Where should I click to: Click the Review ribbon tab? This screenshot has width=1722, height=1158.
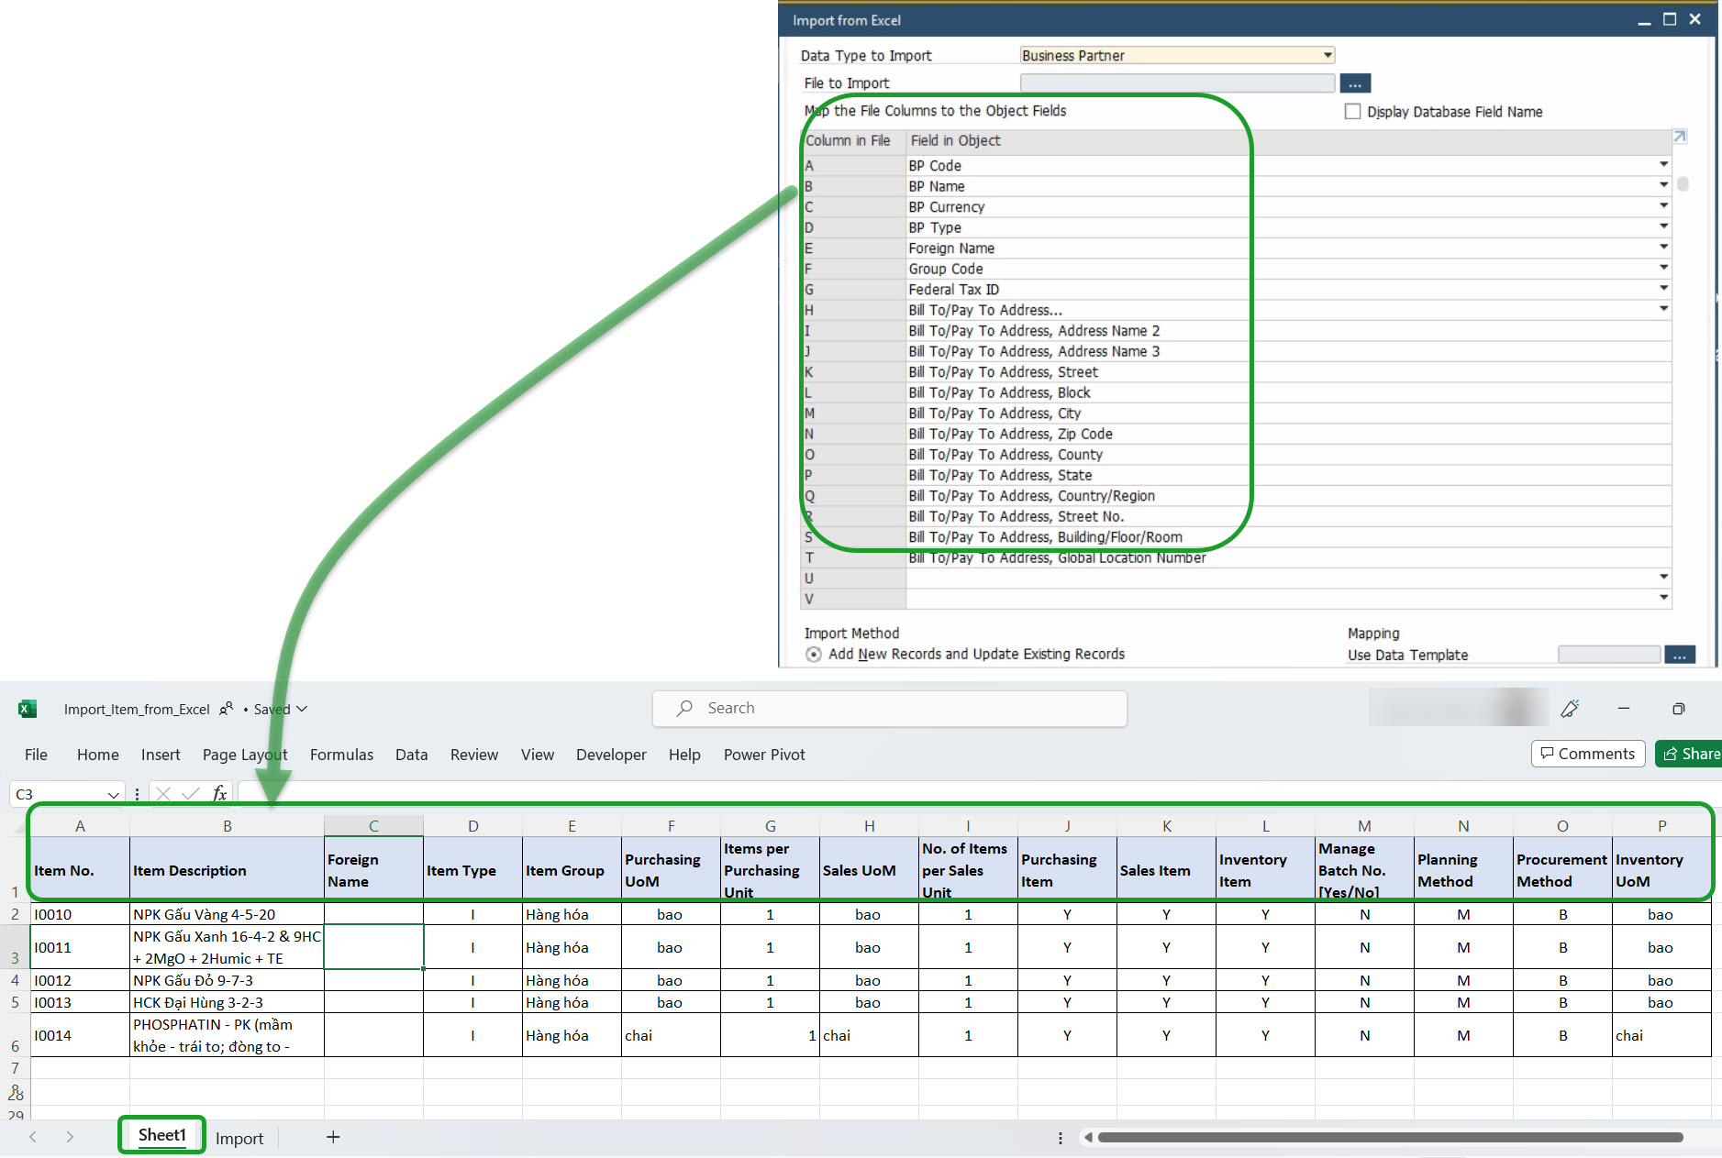tap(474, 755)
